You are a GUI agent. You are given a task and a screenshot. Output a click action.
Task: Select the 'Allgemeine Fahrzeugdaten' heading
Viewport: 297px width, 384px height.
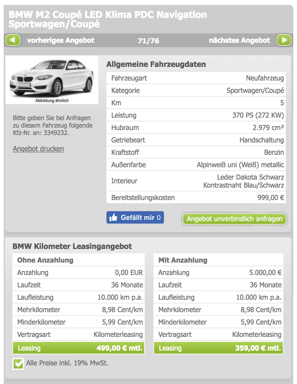(156, 64)
